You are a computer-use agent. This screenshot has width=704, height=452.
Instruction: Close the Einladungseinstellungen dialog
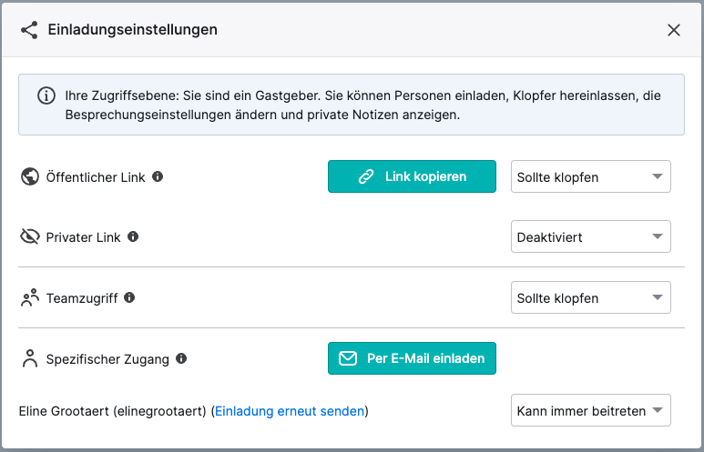pyautogui.click(x=673, y=30)
